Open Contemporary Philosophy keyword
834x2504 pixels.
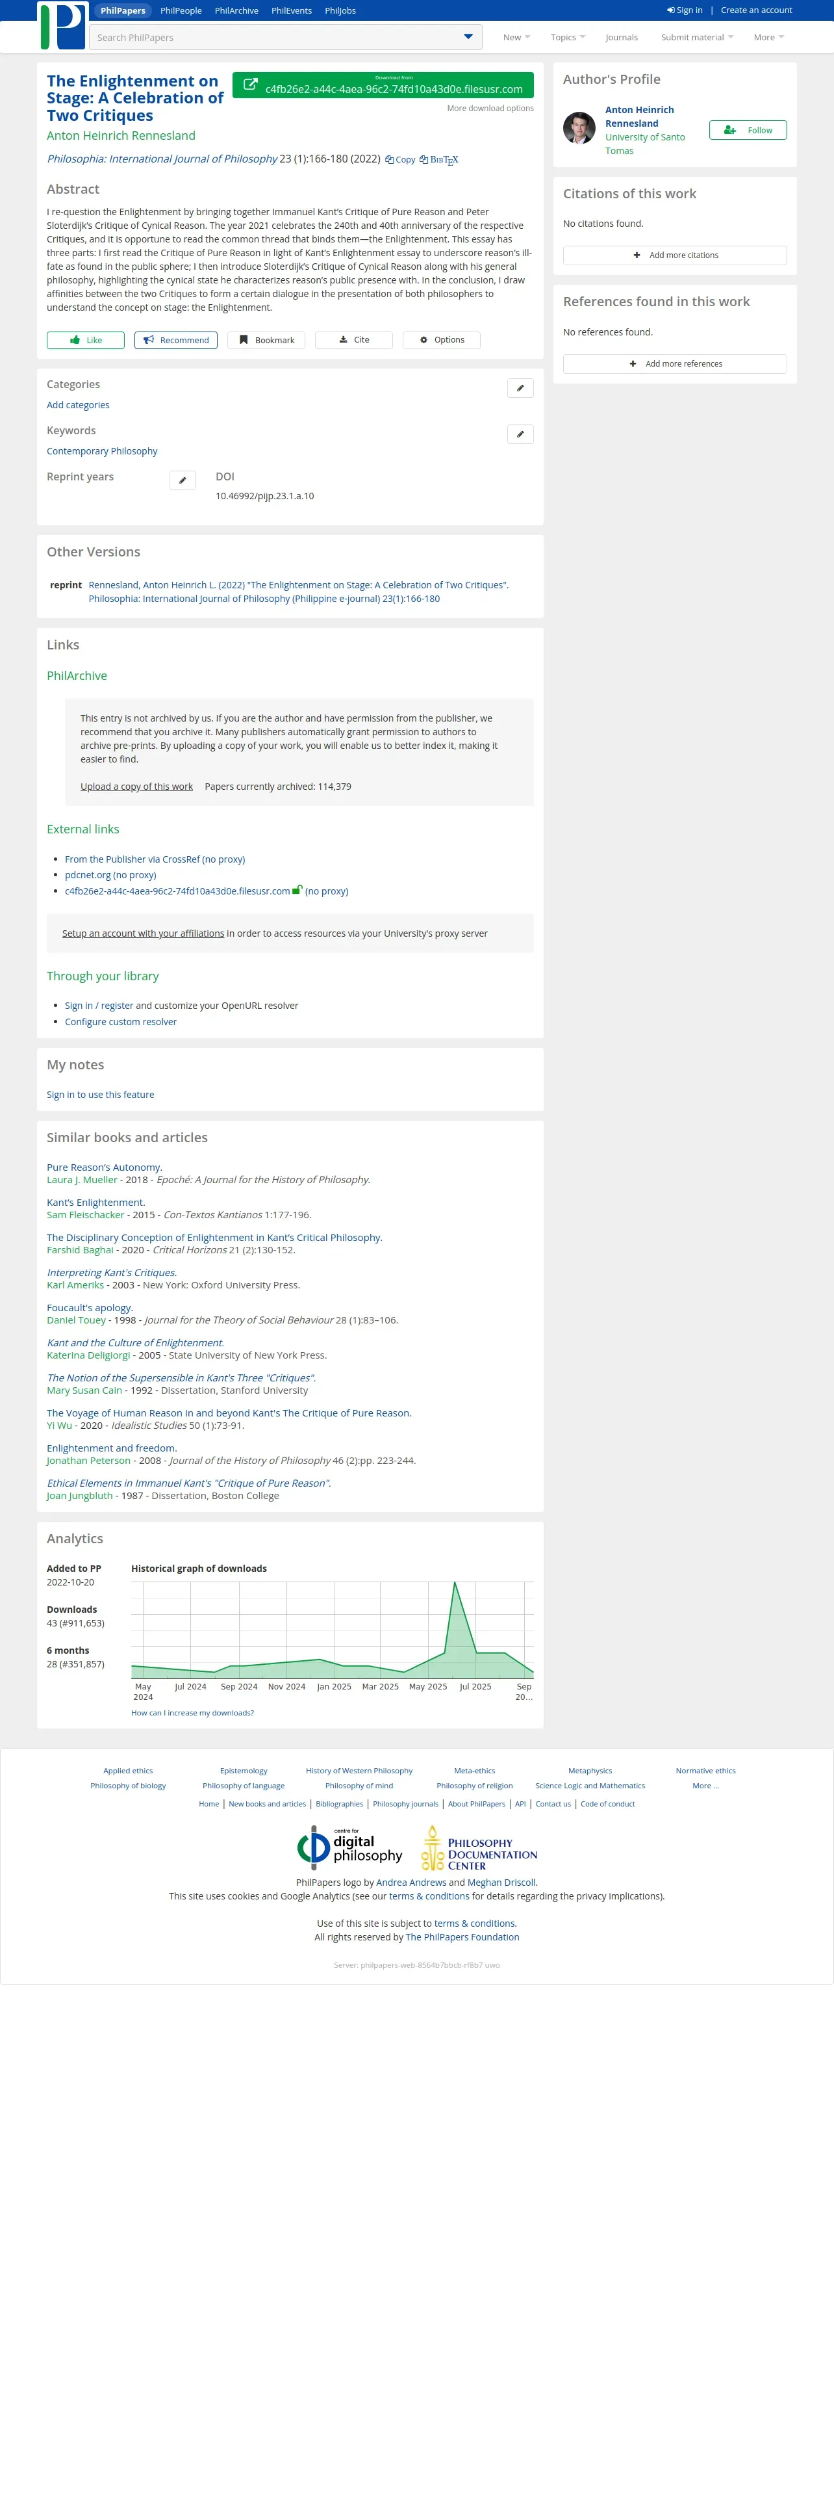102,451
